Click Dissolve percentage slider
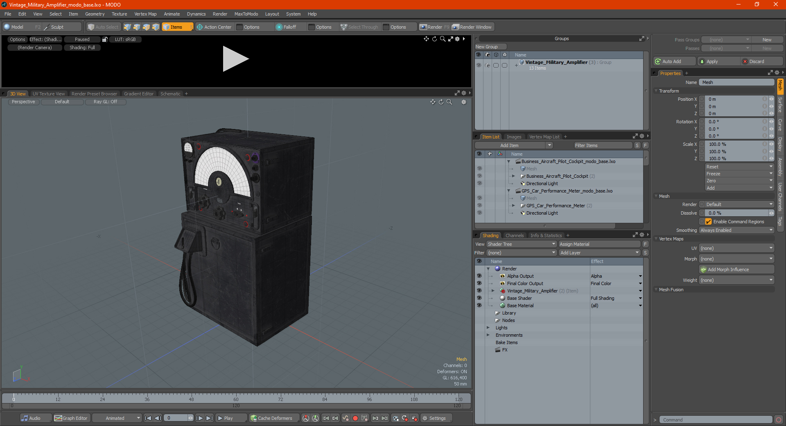This screenshot has width=786, height=426. click(736, 213)
